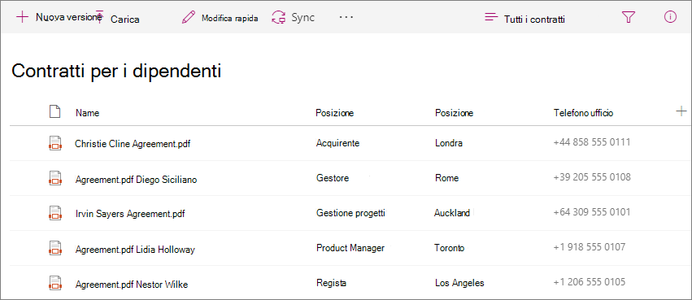Screen dimensions: 692x300
Task: Click phone number +64 309 555 0101
Action: [592, 212]
